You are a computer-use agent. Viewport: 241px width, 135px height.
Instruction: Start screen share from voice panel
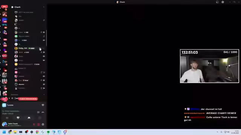(x=18, y=118)
